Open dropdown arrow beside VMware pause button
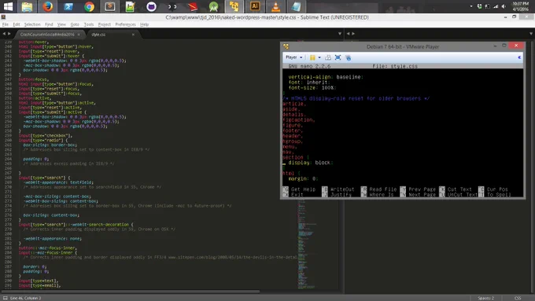The image size is (535, 301). (319, 57)
